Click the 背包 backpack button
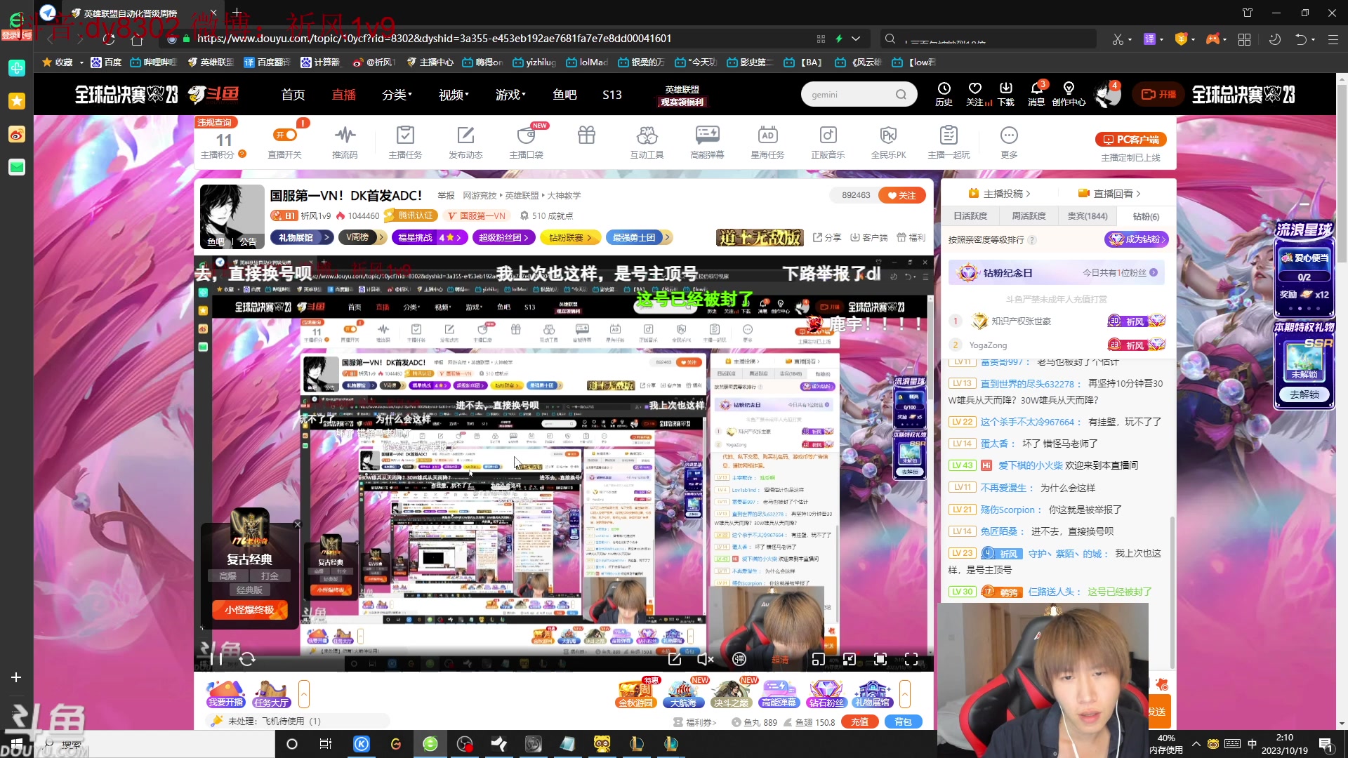 903,722
